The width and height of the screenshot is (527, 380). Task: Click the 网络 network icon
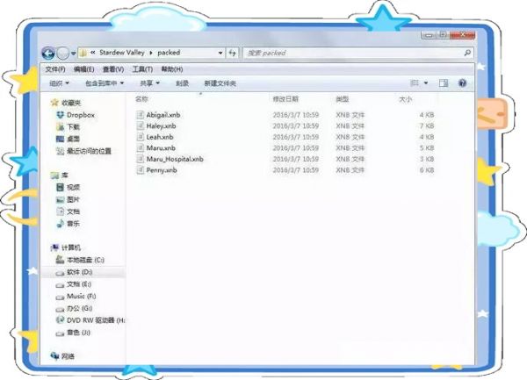54,355
